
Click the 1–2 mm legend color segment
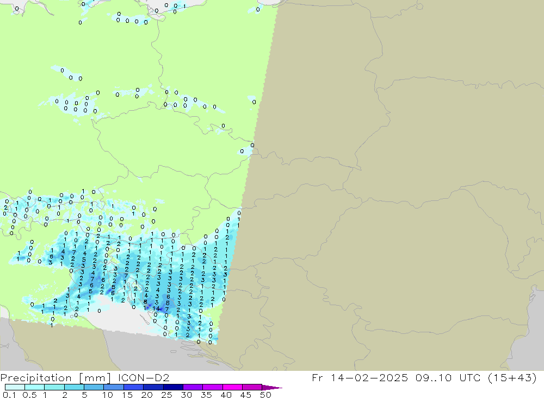[x=54, y=387]
